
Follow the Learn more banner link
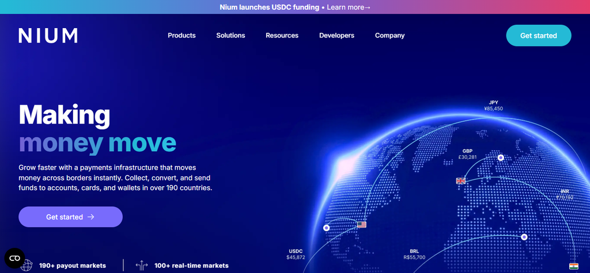[x=349, y=7]
